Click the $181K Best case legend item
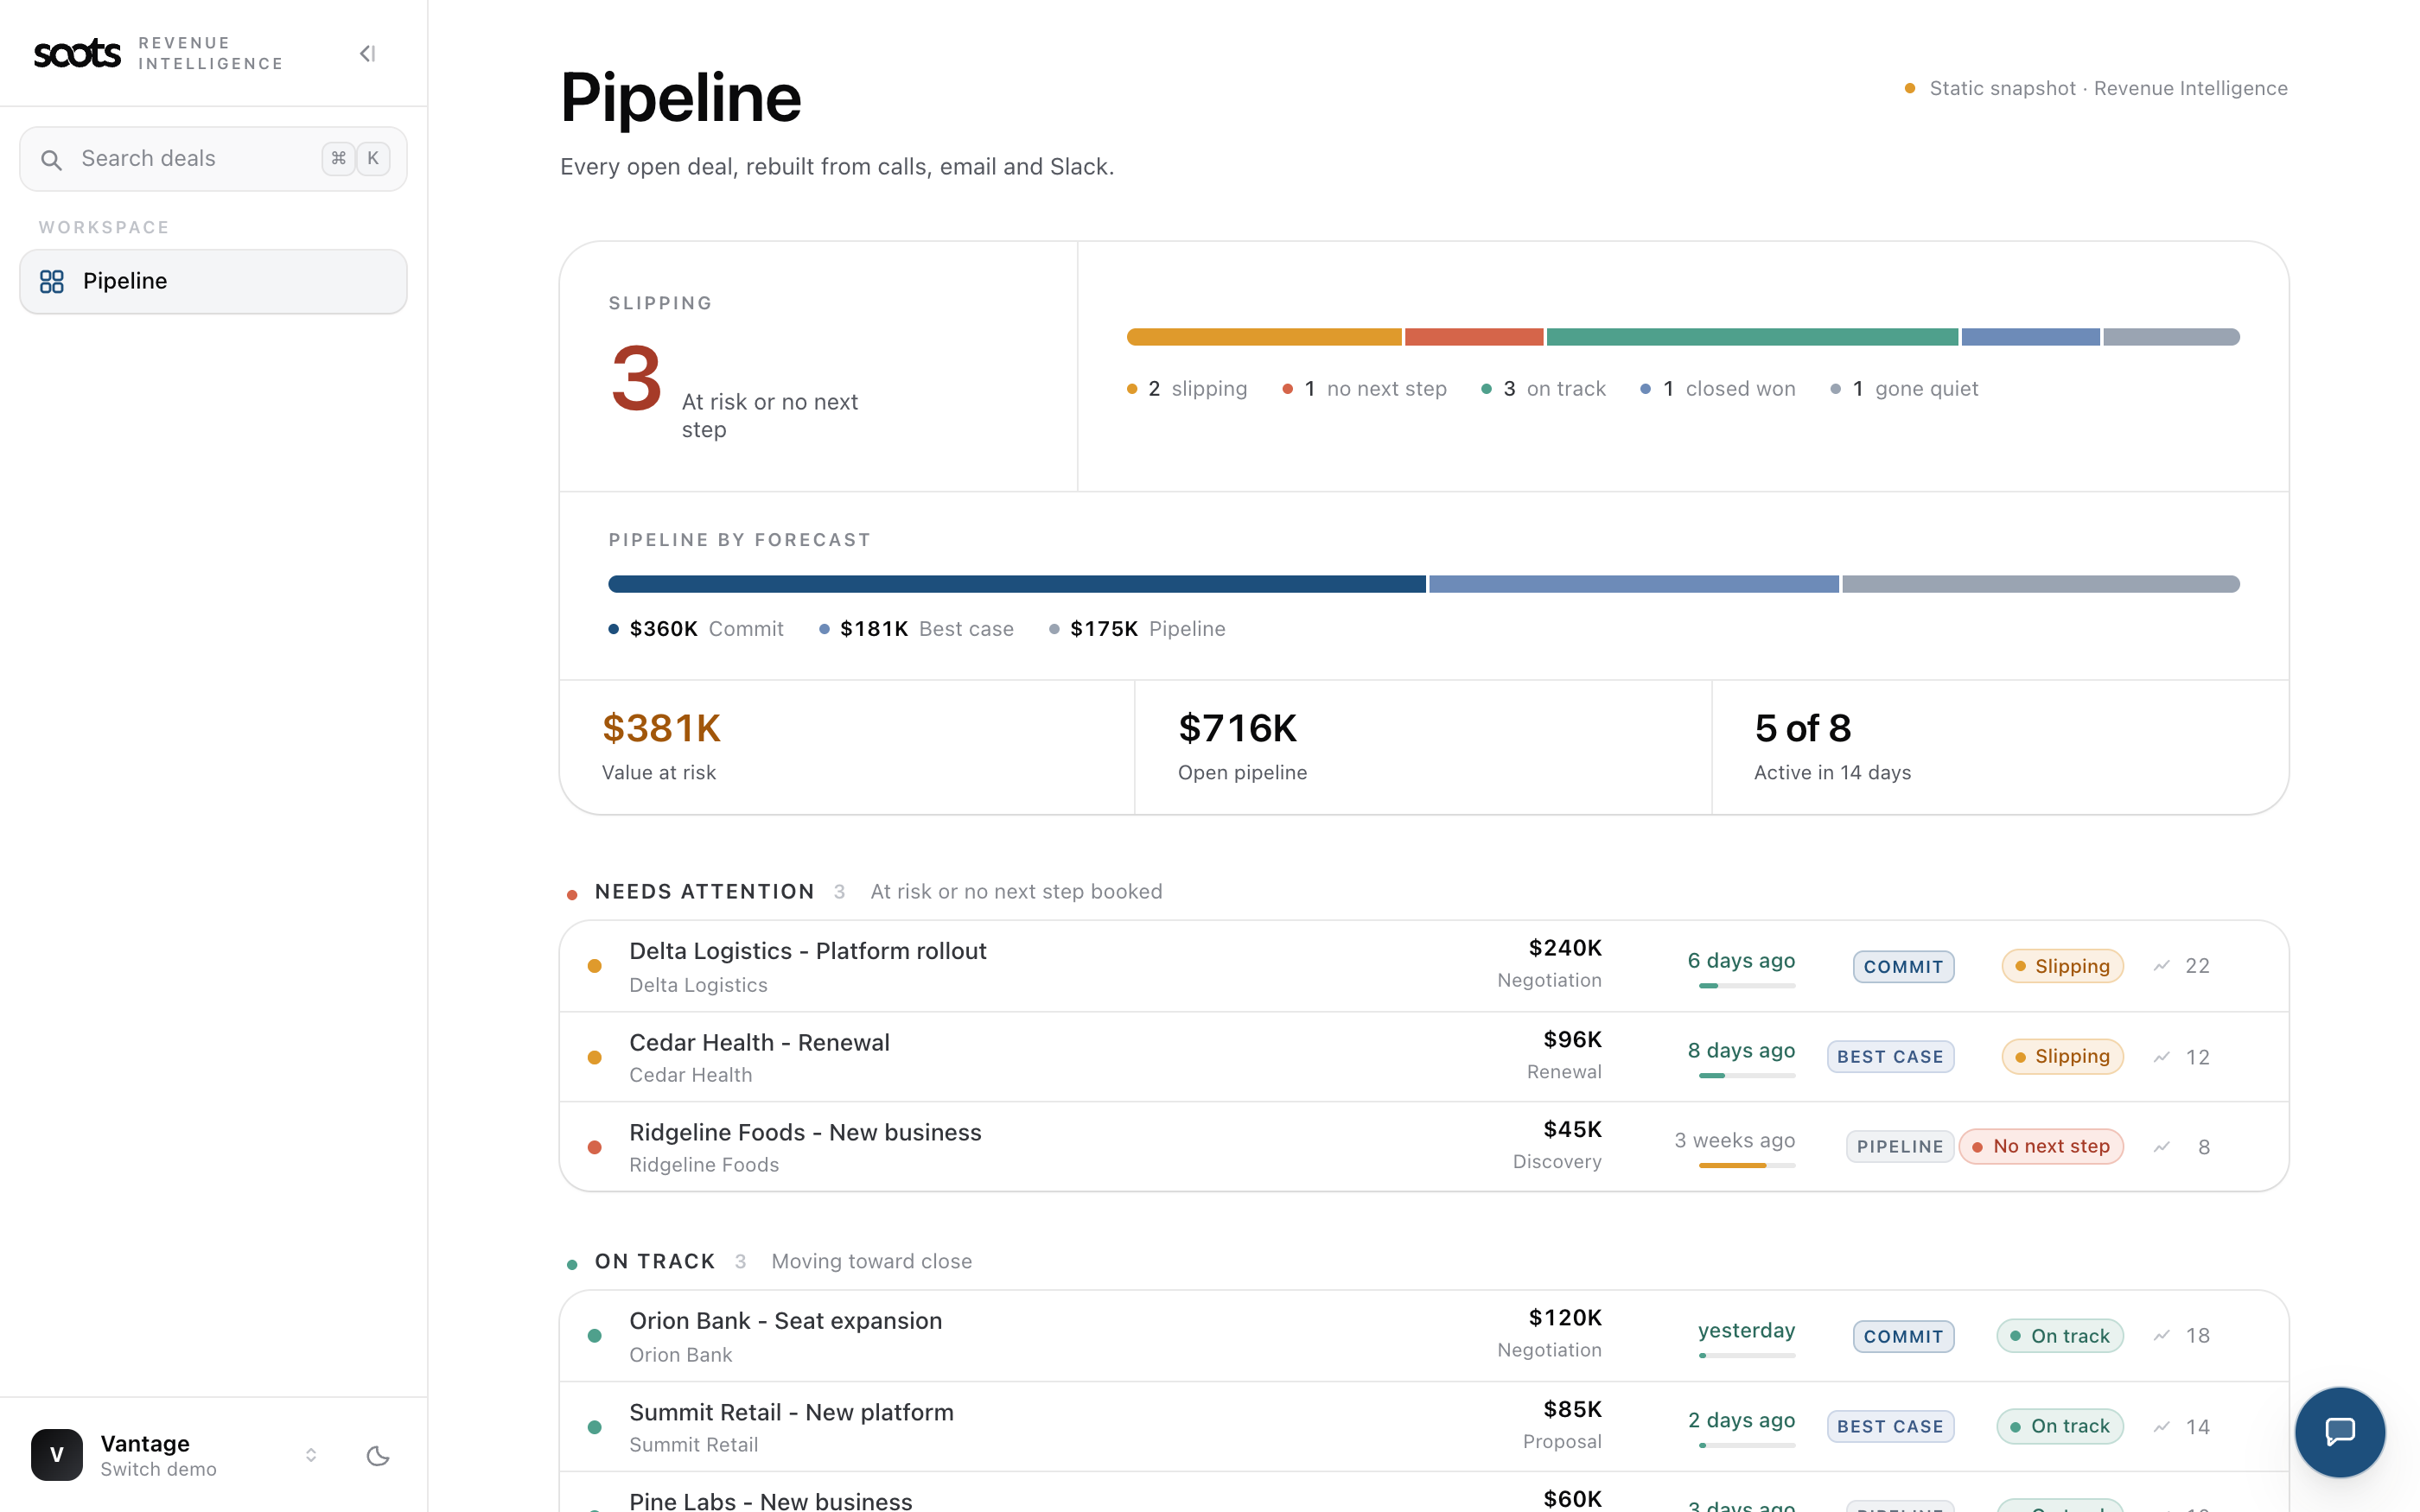 coord(917,629)
